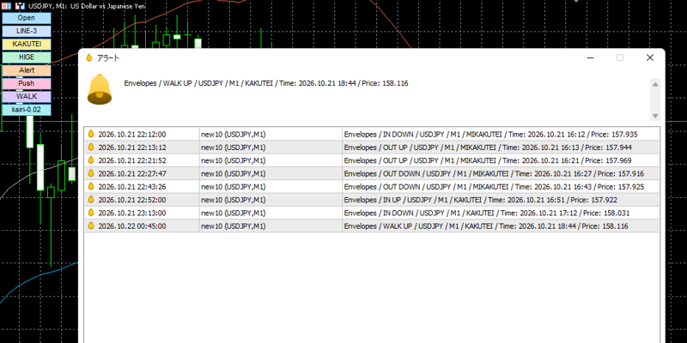Click the scroll down arrow of alert message
Viewport: 687px width, 343px height.
pos(655,116)
